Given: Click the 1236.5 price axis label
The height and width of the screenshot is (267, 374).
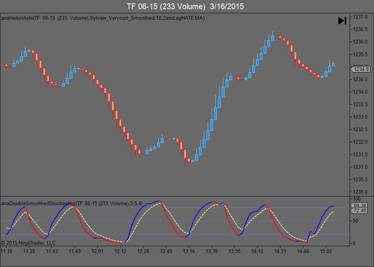Looking at the screenshot, I should pyautogui.click(x=360, y=30).
